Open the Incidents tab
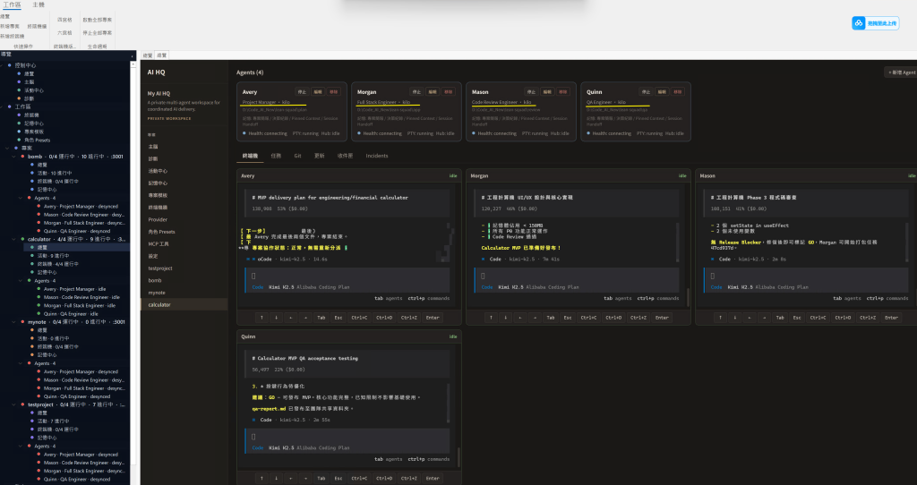Viewport: 917px width, 485px height. [x=377, y=155]
